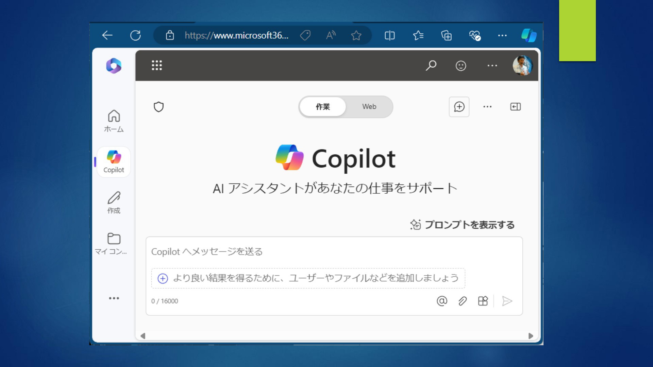Open shopping price tag icon in address bar
Screen dimensions: 653x367
coord(305,35)
